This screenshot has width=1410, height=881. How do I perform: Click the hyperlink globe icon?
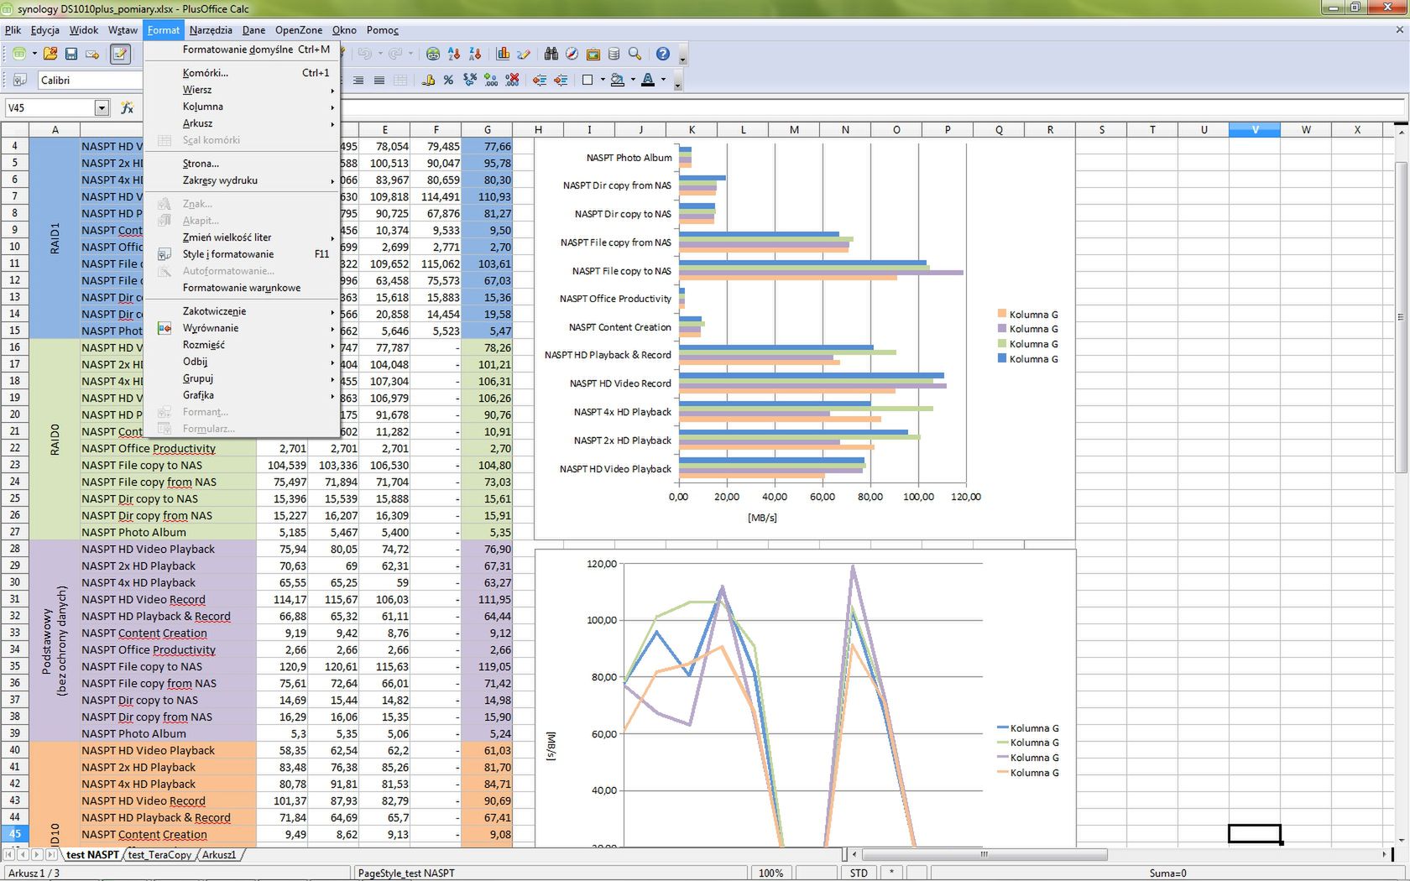pos(433,54)
